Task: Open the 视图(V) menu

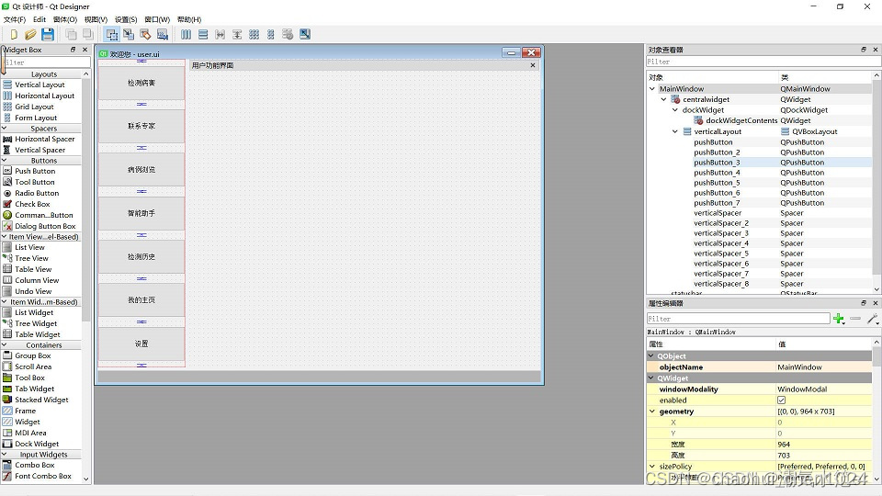Action: coord(96,19)
